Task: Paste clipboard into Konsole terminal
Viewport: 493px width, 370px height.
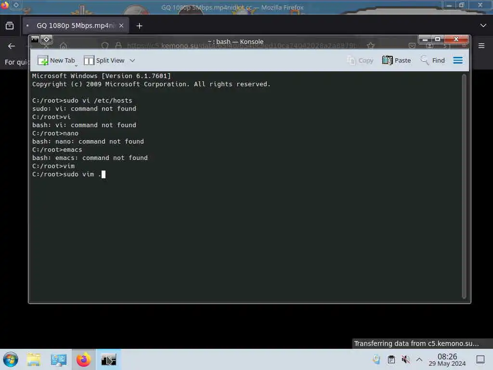Action: coord(397,60)
